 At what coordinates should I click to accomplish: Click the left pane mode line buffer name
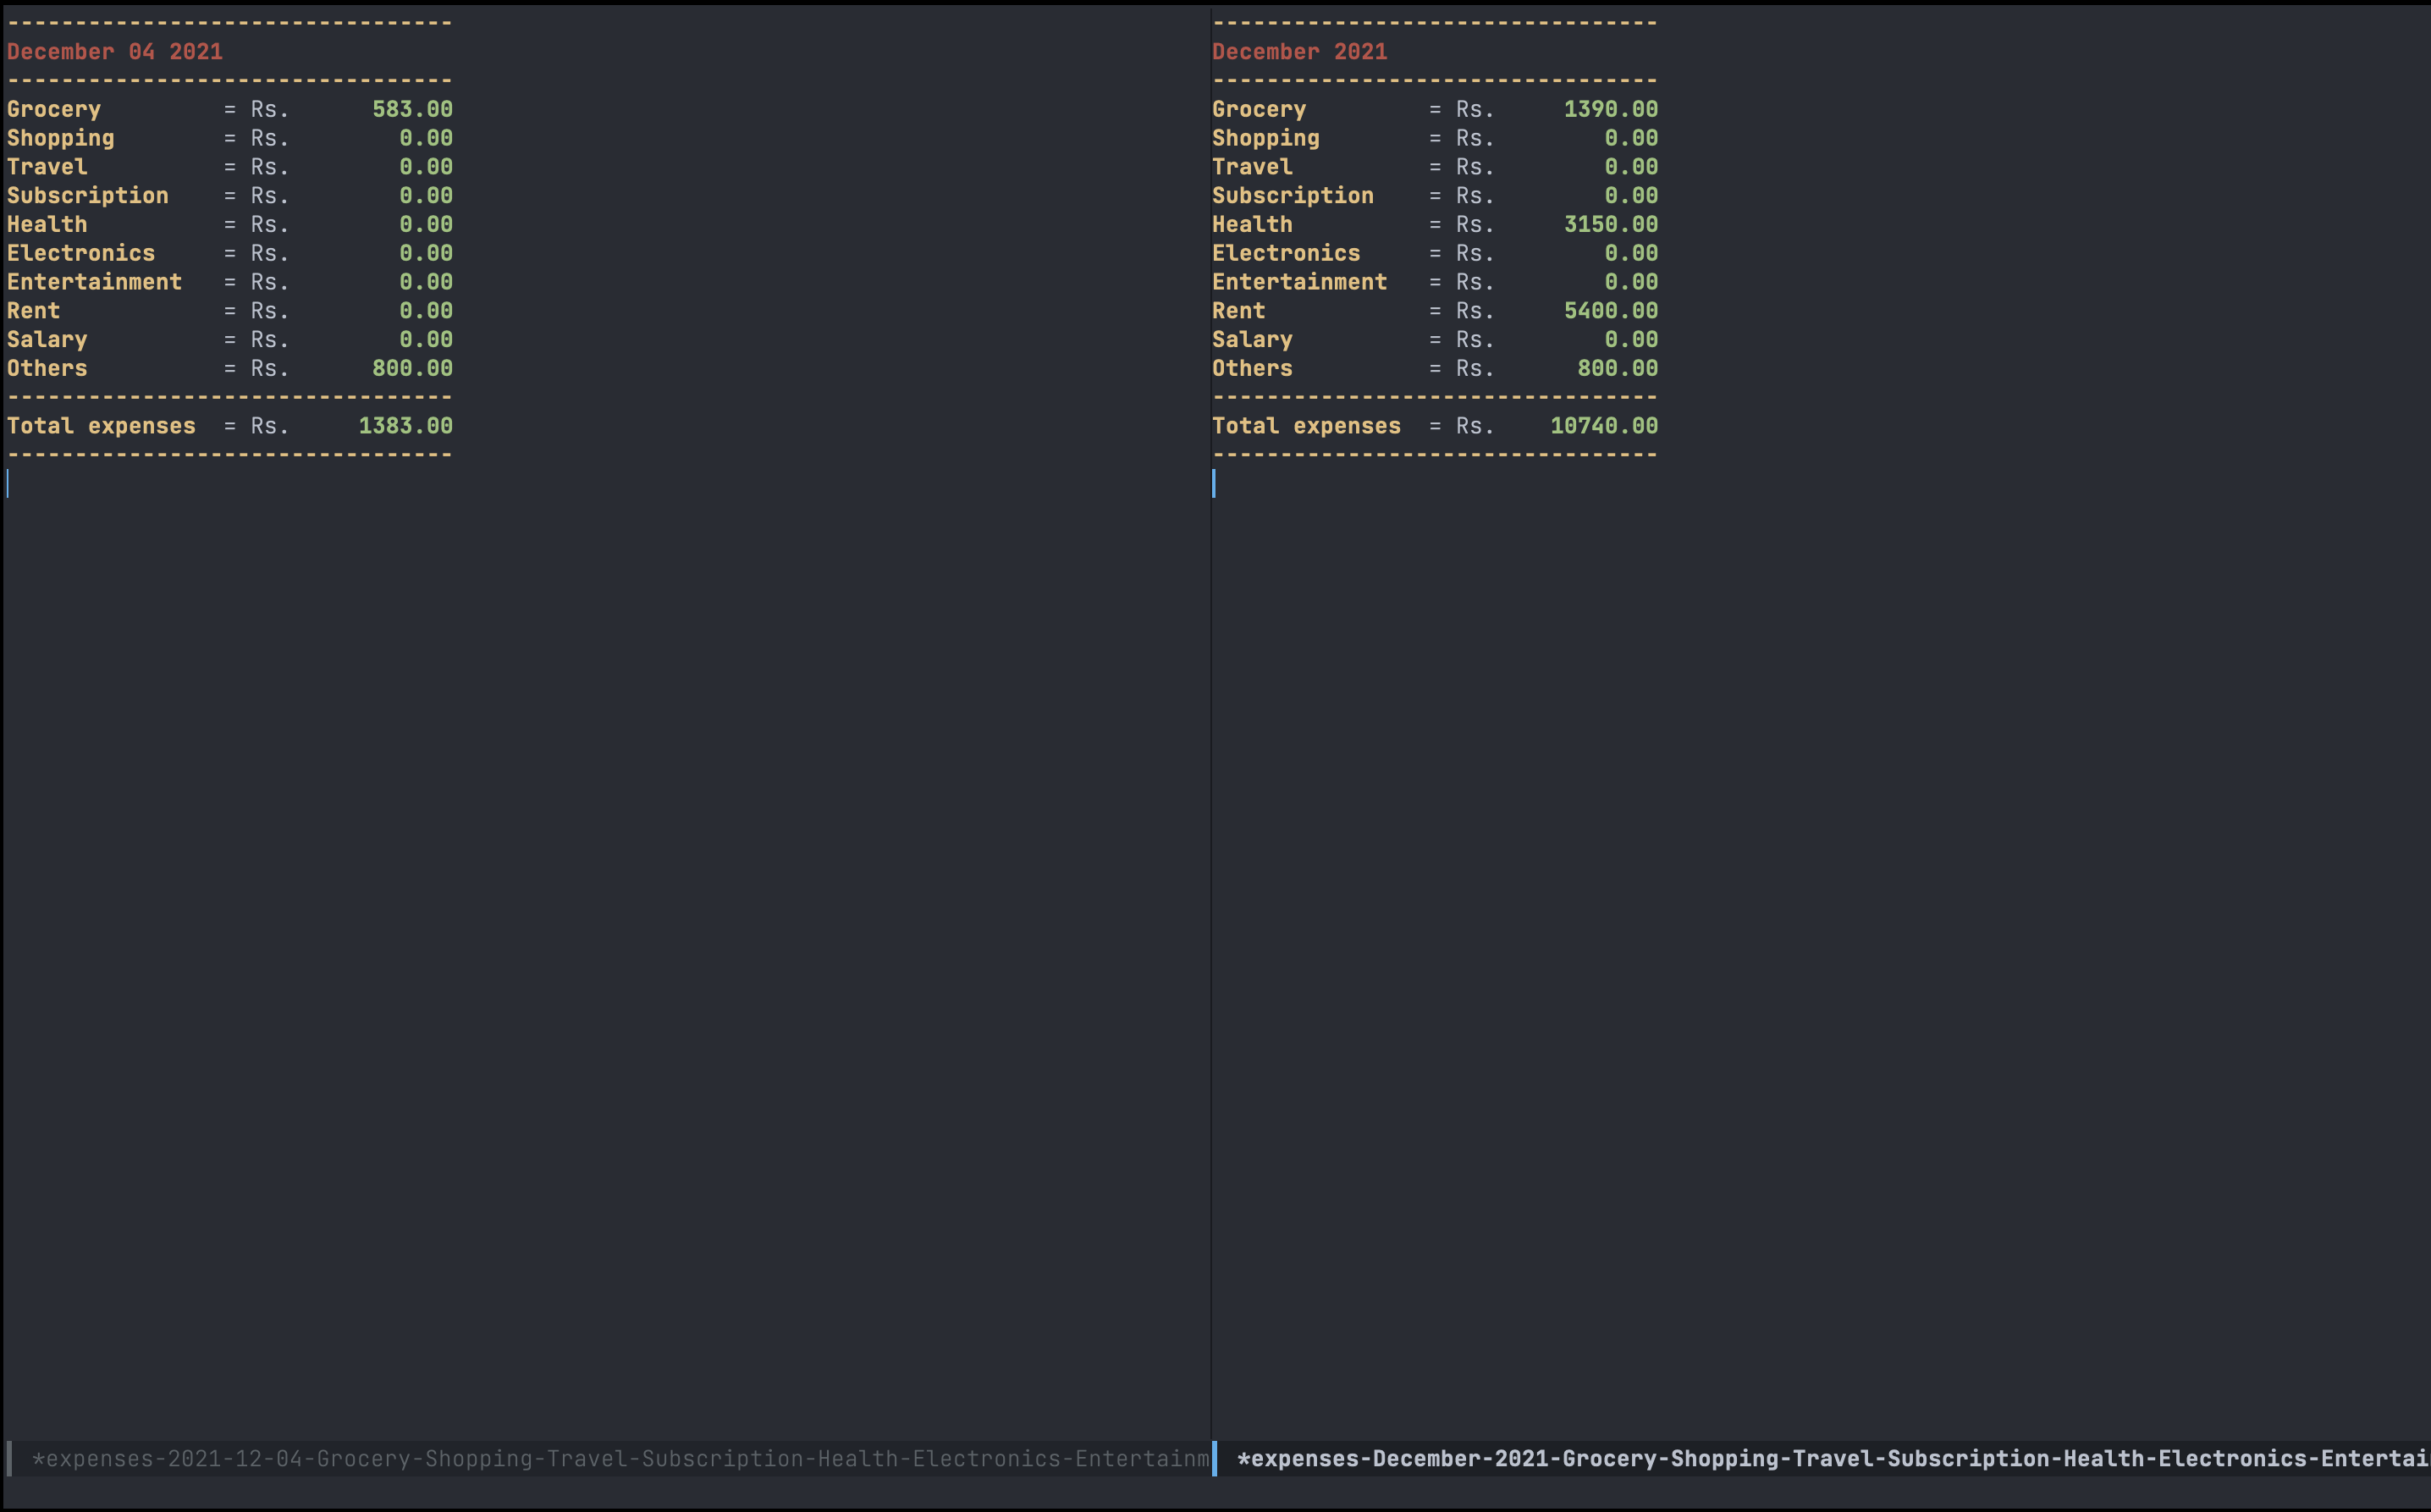[620, 1458]
